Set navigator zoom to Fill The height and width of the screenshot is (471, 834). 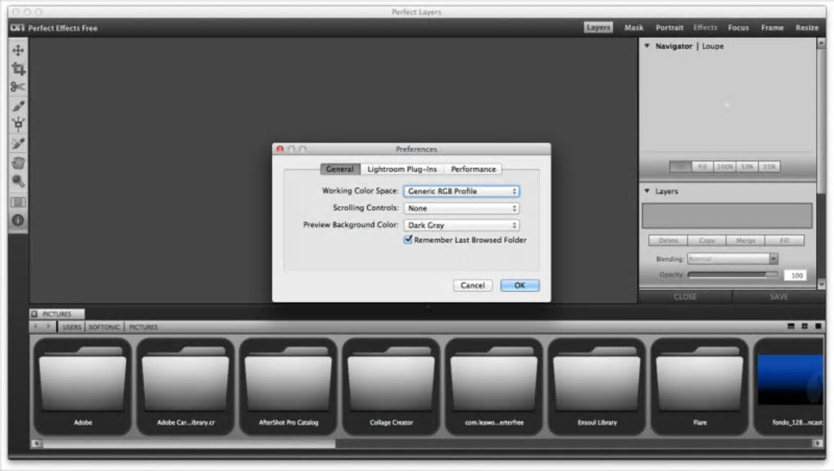[702, 167]
